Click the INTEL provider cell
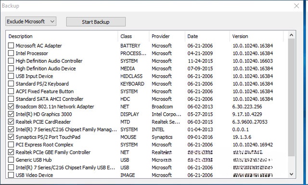This screenshot has width=308, height=185. (x=158, y=130)
